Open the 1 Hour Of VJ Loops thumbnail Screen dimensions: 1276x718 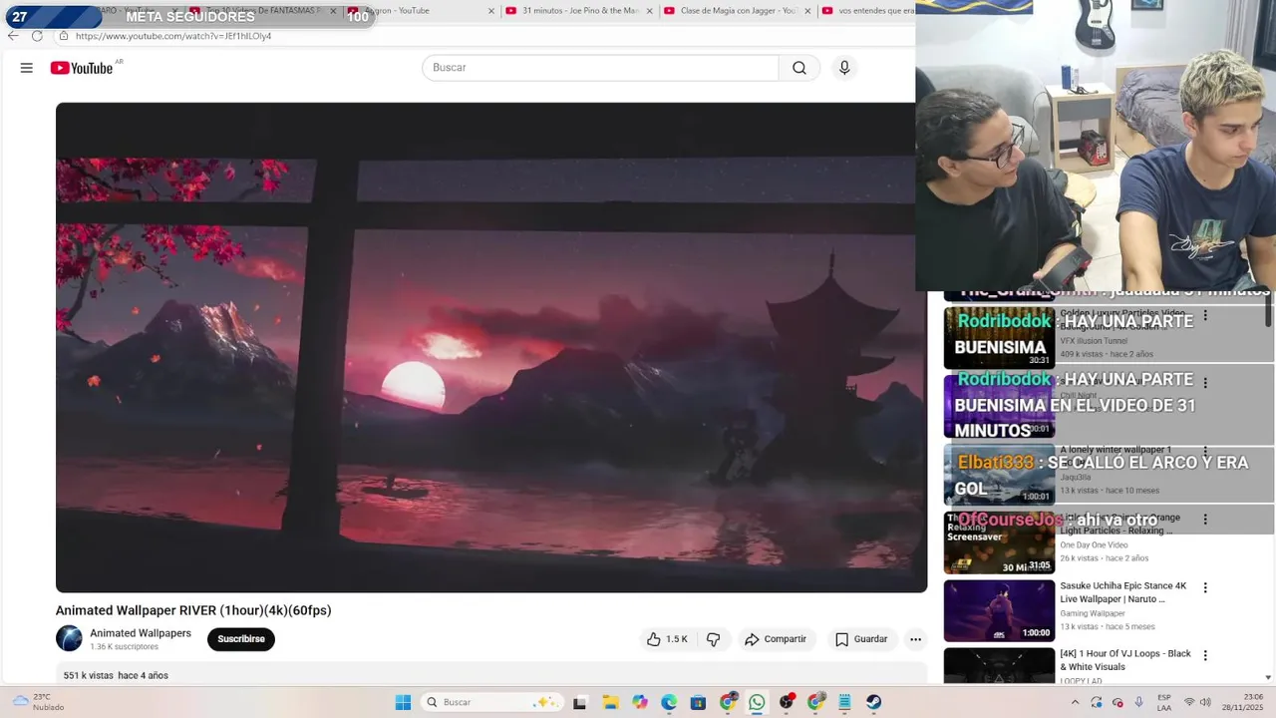click(x=999, y=666)
